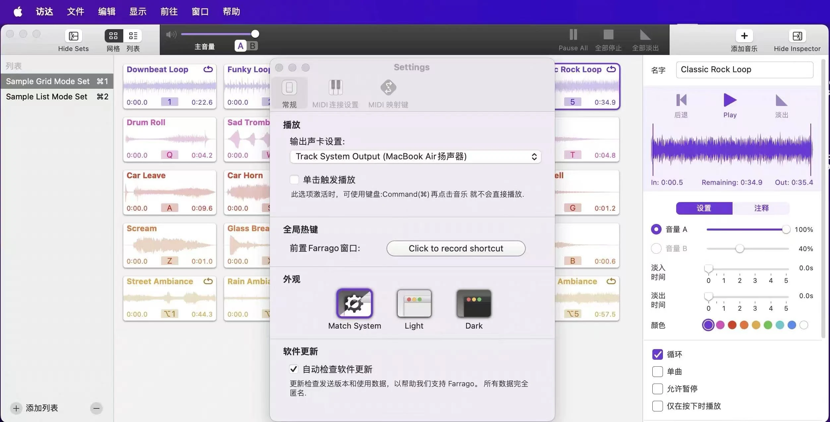
Task: Click the remove list minus icon
Action: coord(96,408)
